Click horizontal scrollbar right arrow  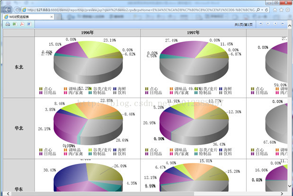pos(282,194)
